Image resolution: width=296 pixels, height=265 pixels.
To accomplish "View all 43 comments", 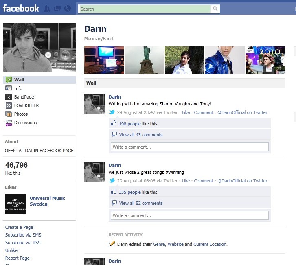I will pyautogui.click(x=141, y=135).
